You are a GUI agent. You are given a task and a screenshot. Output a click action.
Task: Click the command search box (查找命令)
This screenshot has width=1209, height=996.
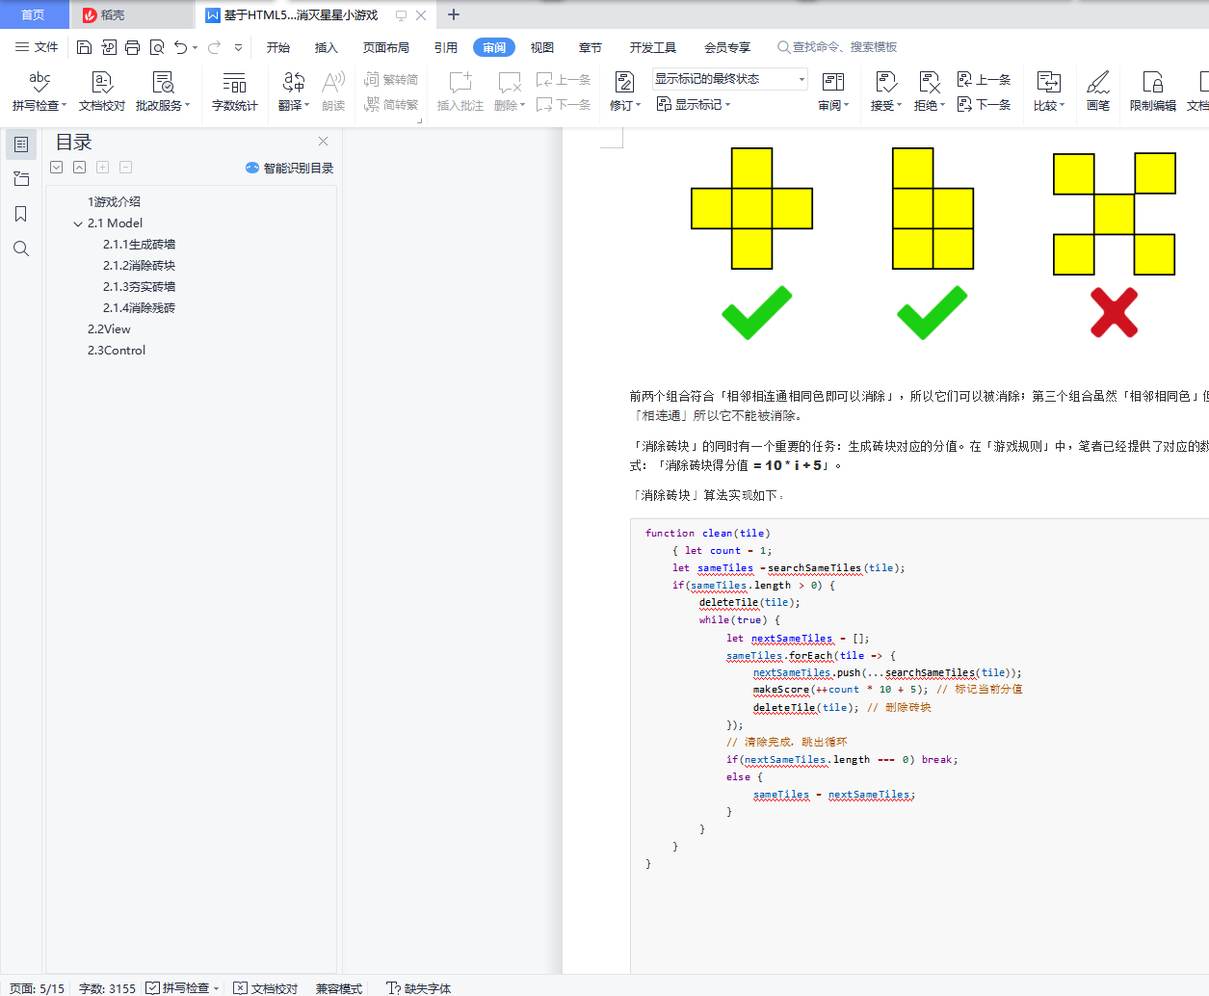coord(837,47)
